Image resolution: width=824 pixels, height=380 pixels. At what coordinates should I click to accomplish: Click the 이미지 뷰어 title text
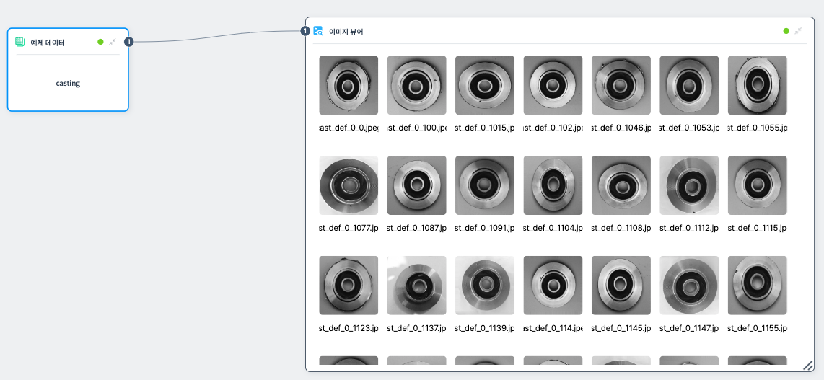[346, 32]
